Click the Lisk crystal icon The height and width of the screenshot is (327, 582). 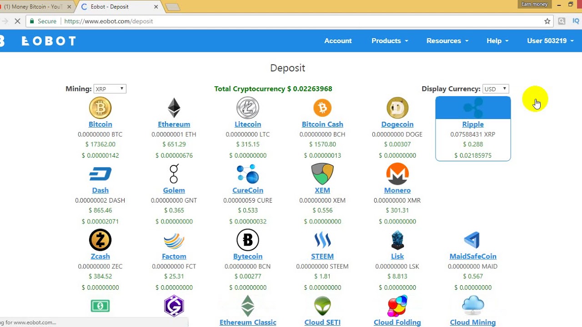click(397, 240)
